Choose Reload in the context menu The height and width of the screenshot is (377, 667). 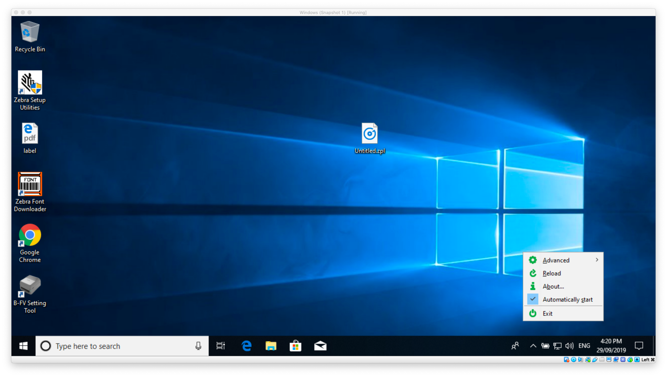[552, 273]
